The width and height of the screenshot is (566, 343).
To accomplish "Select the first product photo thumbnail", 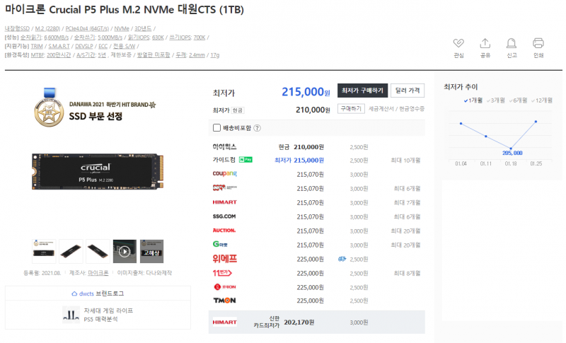I will (44, 251).
